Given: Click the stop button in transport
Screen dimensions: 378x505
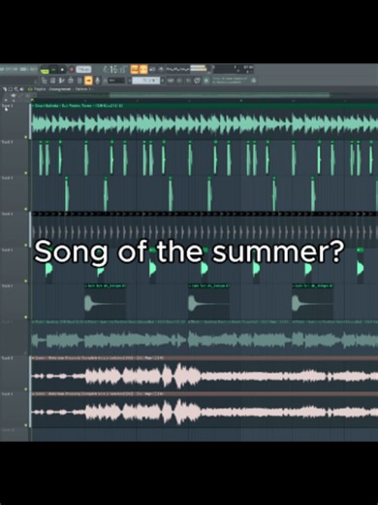Looking at the screenshot, I should (63, 70).
